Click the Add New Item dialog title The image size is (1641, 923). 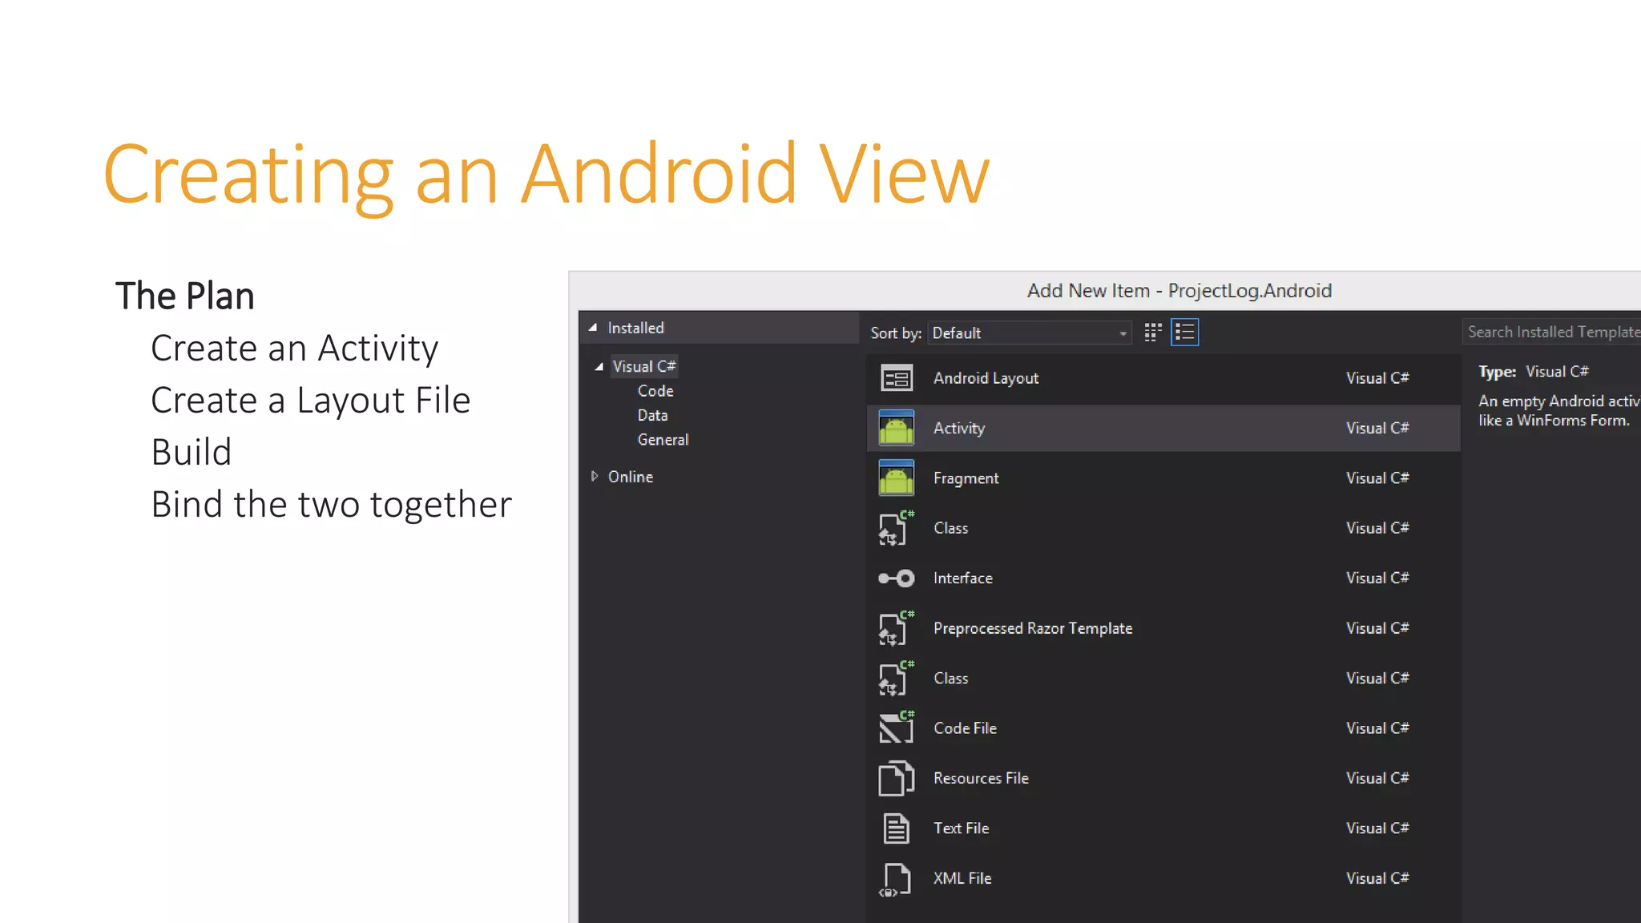tap(1179, 291)
